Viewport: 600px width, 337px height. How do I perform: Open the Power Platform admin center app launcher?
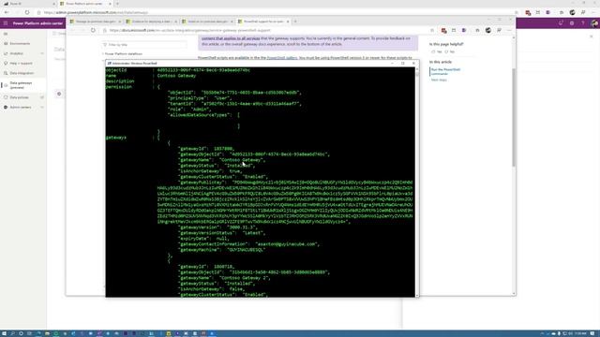(x=6, y=23)
